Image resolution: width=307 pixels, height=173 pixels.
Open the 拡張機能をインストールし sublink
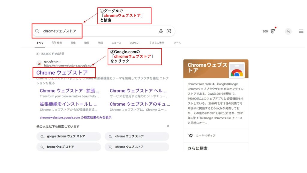click(x=68, y=104)
